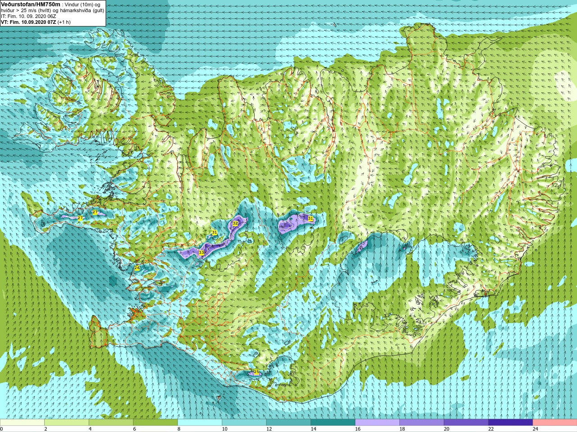Screen dimensions: 577x432
Task: Click the legend scale number 24
Action: point(535,429)
